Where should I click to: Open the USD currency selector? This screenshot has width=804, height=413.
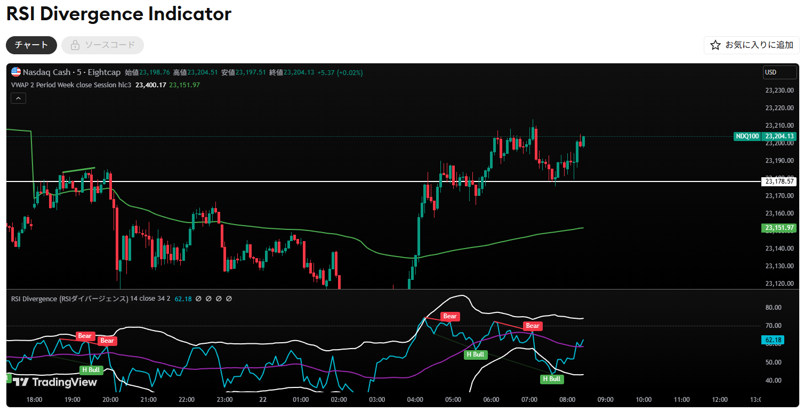click(779, 72)
